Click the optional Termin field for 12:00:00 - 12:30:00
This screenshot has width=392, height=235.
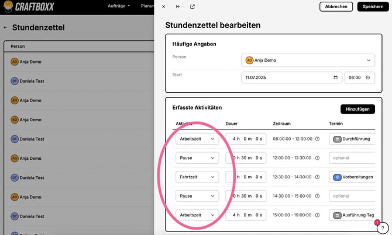click(x=352, y=158)
